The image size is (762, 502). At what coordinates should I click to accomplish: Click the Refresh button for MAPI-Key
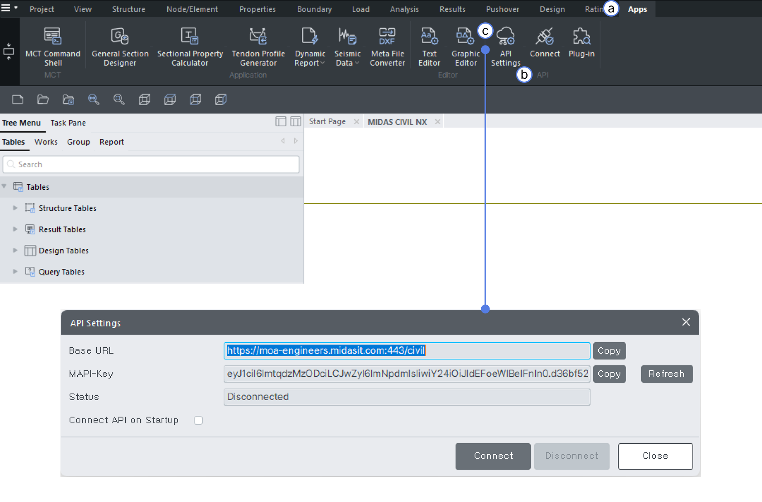(x=666, y=374)
